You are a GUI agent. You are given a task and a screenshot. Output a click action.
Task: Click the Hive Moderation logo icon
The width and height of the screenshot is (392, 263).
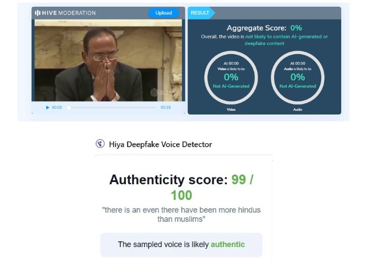[38, 13]
